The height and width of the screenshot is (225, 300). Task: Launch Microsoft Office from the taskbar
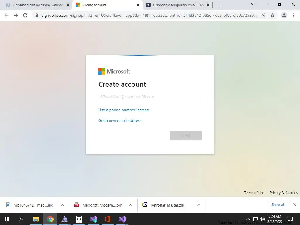click(108, 219)
